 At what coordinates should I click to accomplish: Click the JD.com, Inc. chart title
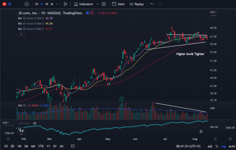50,13
